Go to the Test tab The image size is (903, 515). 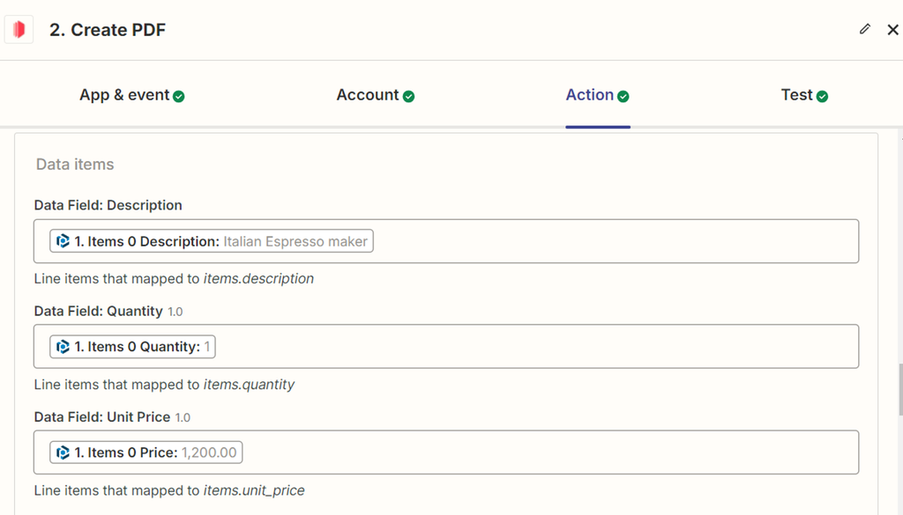(796, 95)
